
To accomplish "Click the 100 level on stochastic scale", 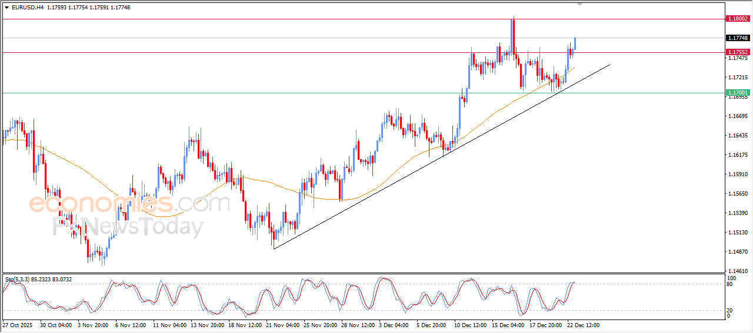I will pos(732,278).
